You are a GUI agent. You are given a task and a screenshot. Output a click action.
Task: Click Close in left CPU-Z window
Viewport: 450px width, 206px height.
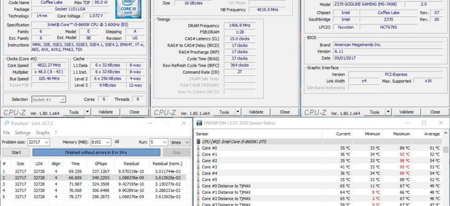point(134,112)
